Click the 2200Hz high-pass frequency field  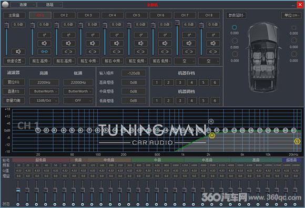pos(44,82)
